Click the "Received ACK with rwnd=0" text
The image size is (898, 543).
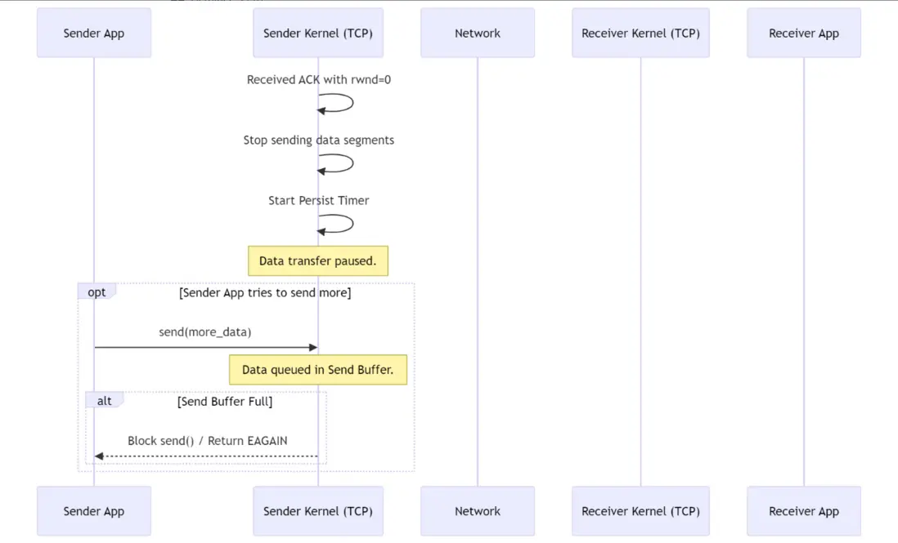318,80
